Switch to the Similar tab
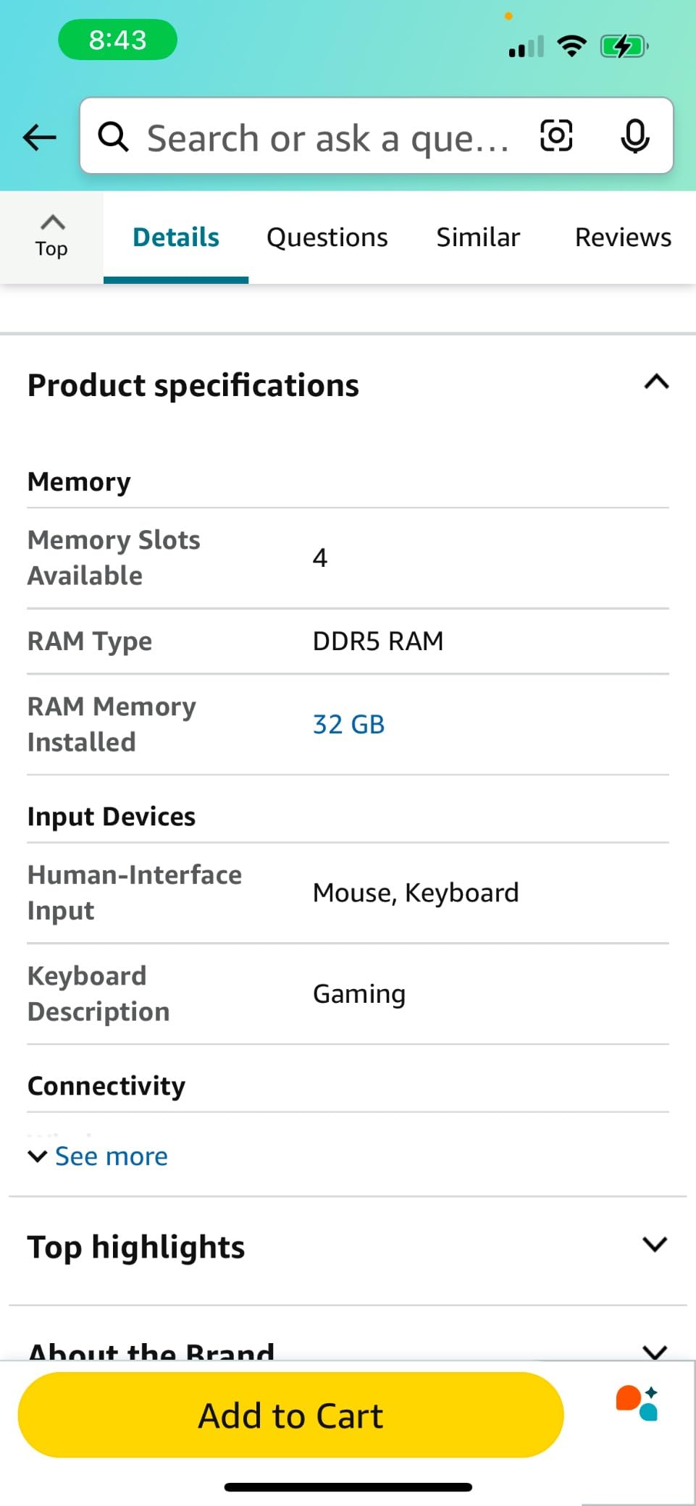696x1506 pixels. 477,236
